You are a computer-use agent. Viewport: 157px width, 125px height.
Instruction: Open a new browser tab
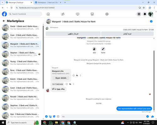click(x=65, y=2)
